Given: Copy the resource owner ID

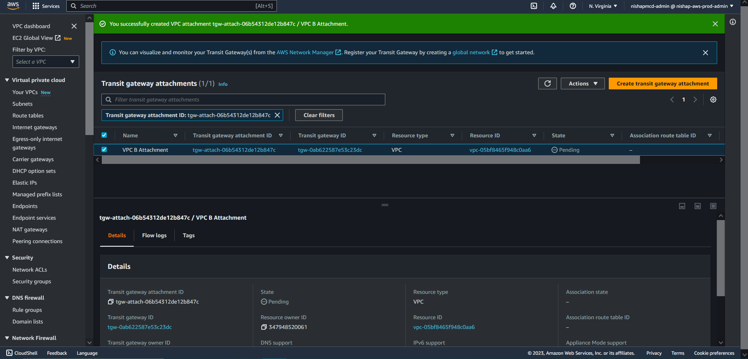Looking at the screenshot, I should (264, 327).
